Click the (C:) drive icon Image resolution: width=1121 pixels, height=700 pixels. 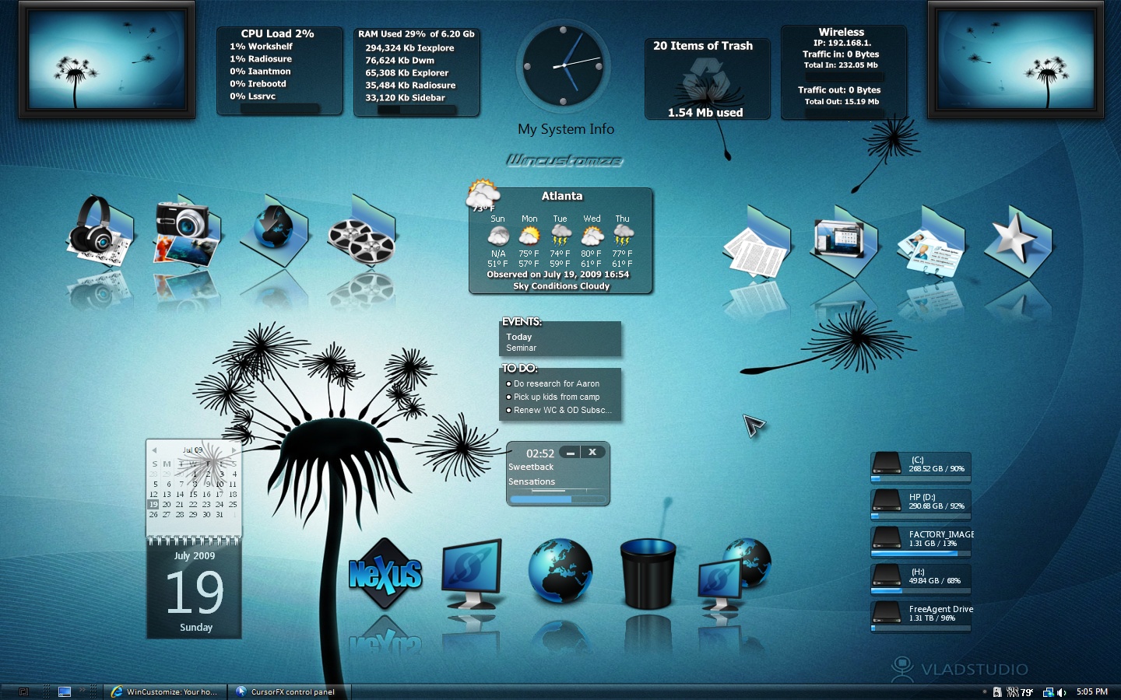[x=886, y=464]
